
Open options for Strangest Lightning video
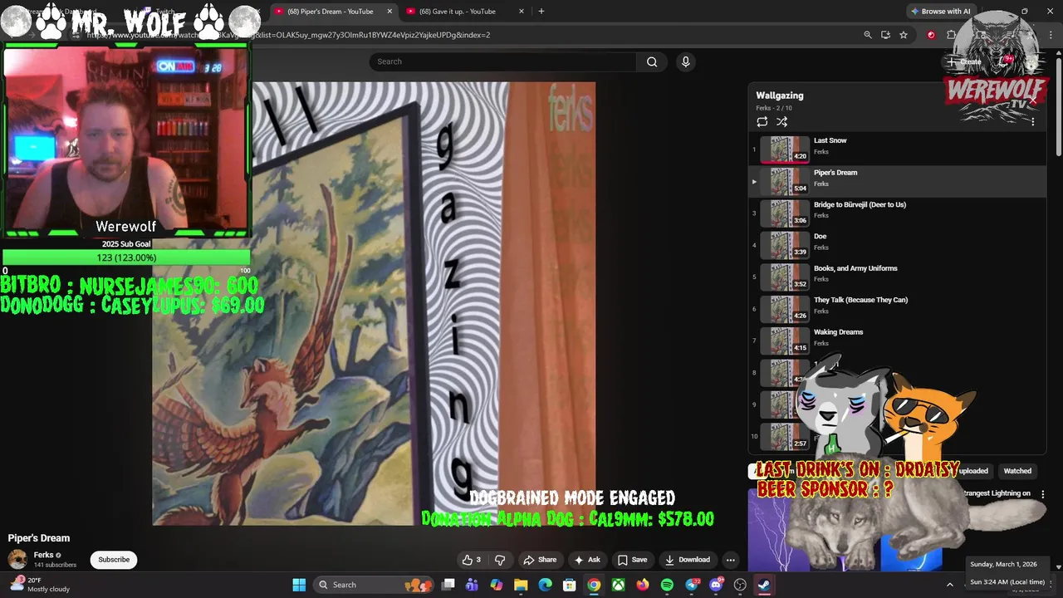pos(1043,494)
